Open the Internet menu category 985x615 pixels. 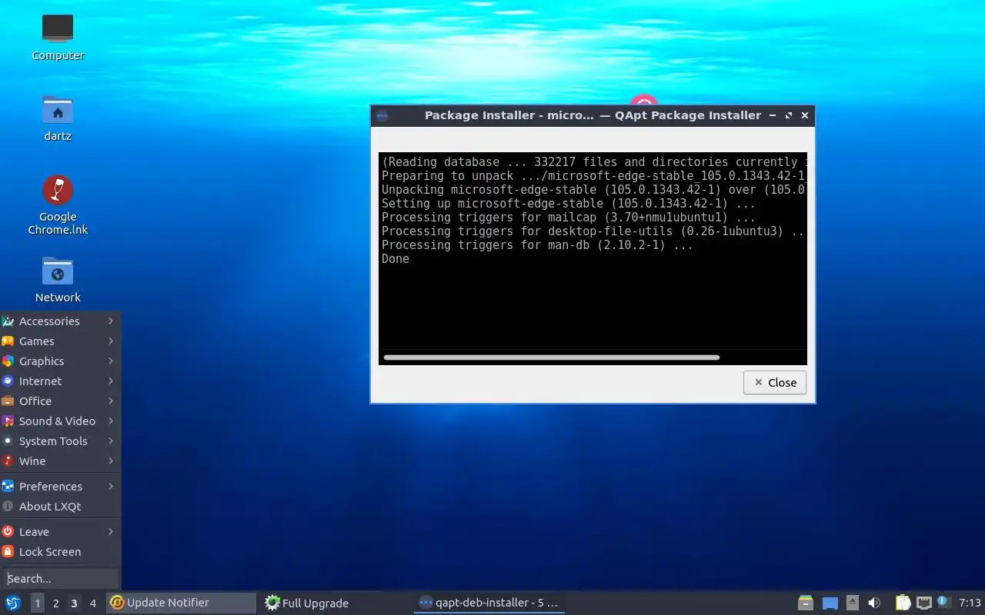click(60, 381)
